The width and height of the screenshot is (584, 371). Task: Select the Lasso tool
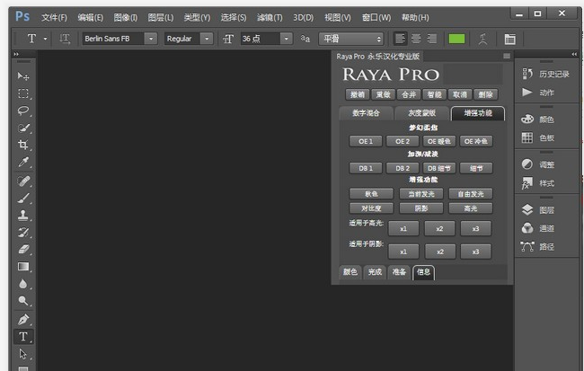click(x=23, y=111)
